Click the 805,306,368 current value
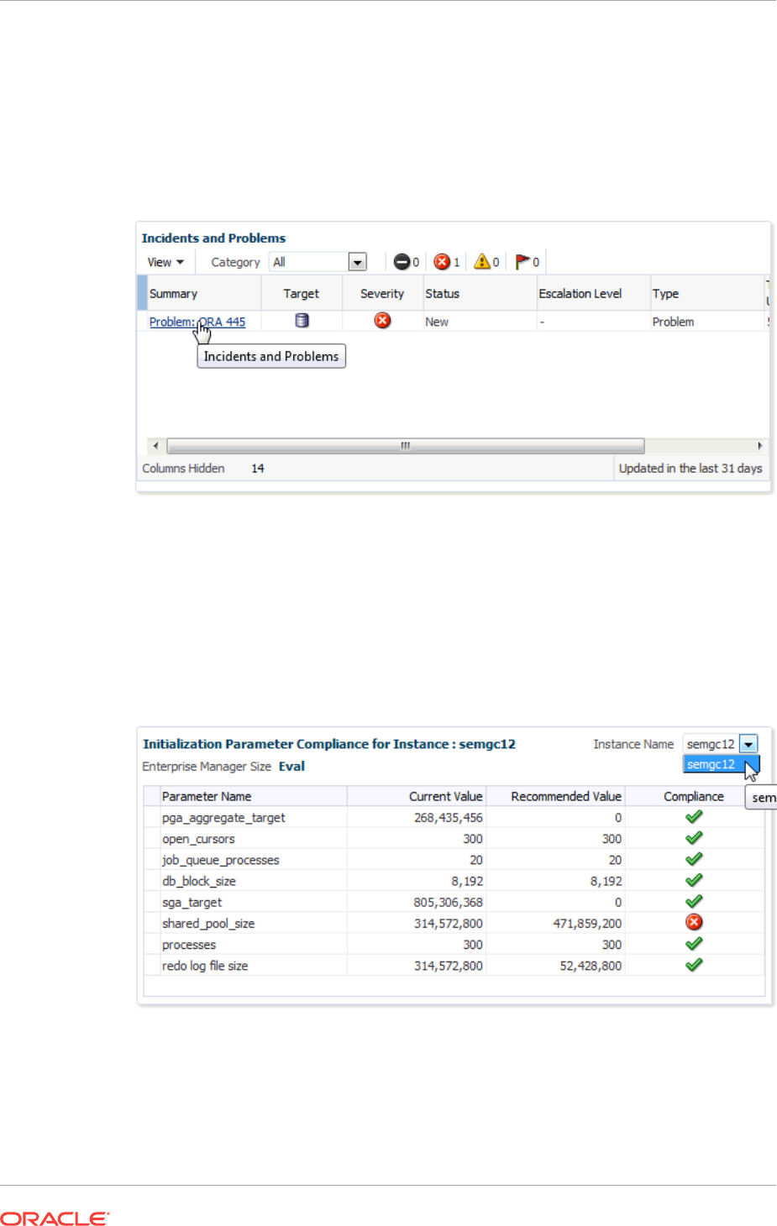 [448, 902]
